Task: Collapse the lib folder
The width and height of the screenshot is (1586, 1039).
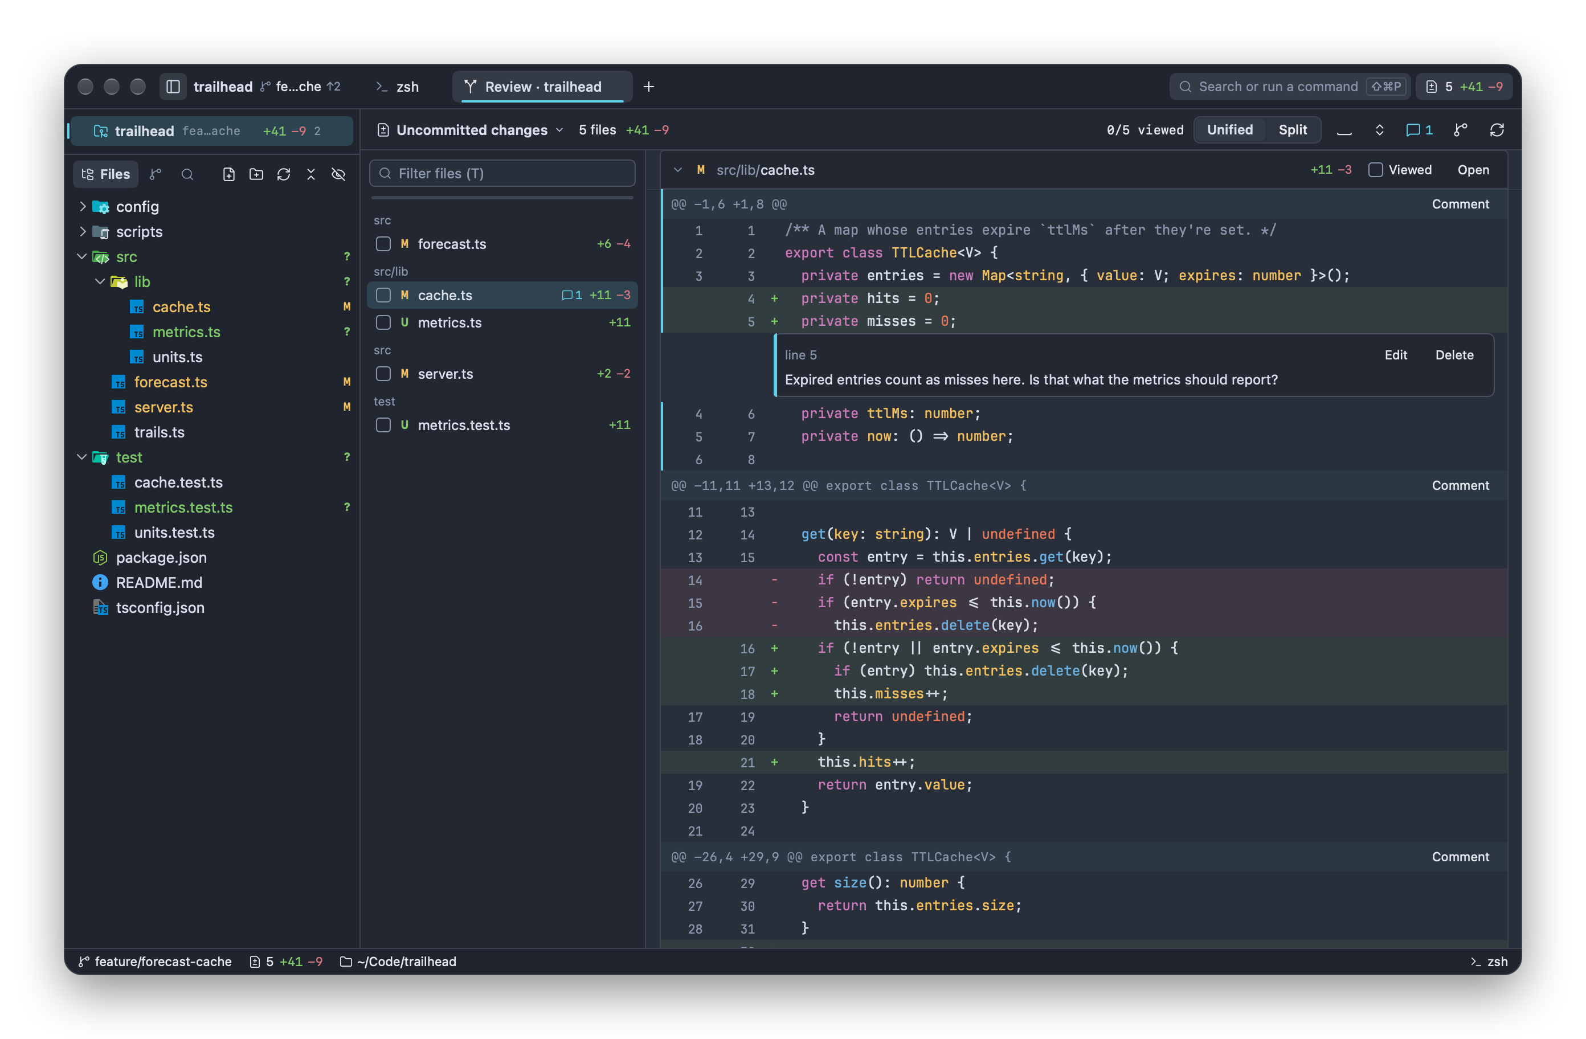Action: click(x=100, y=282)
